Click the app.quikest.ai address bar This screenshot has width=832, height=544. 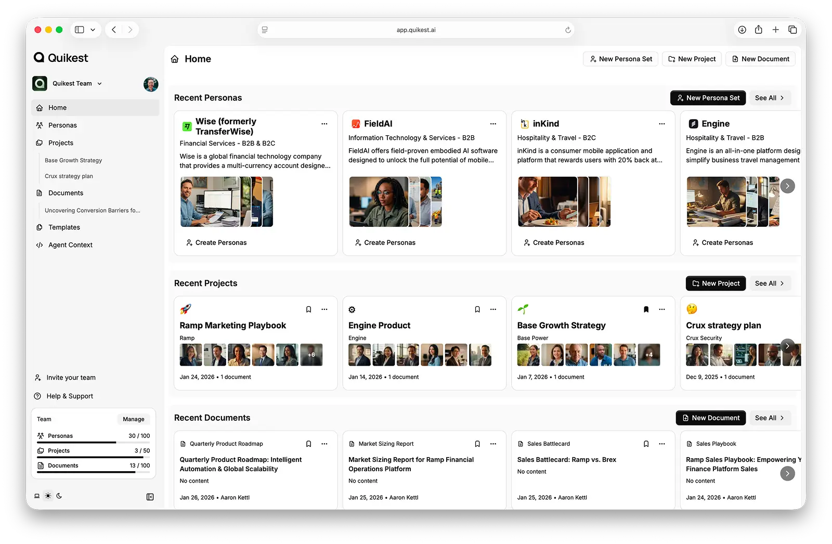[416, 30]
